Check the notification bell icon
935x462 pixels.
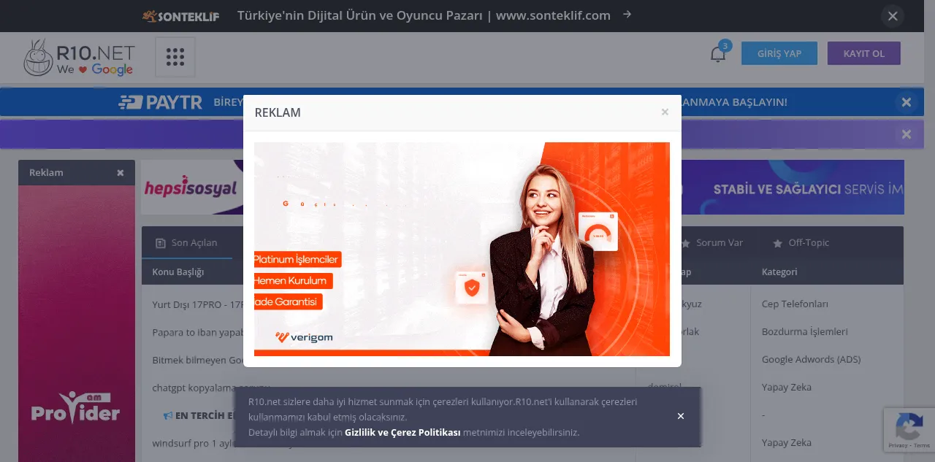point(718,54)
